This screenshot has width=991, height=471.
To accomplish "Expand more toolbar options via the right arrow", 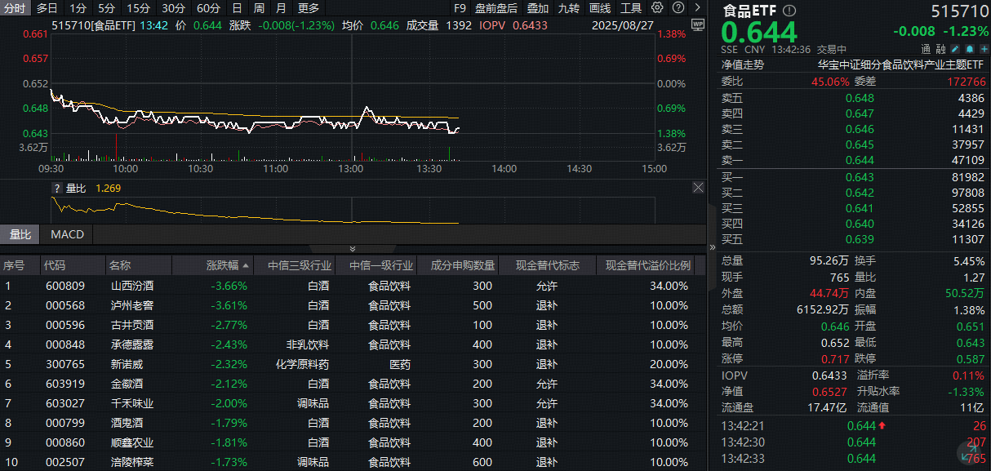I will click(697, 7).
